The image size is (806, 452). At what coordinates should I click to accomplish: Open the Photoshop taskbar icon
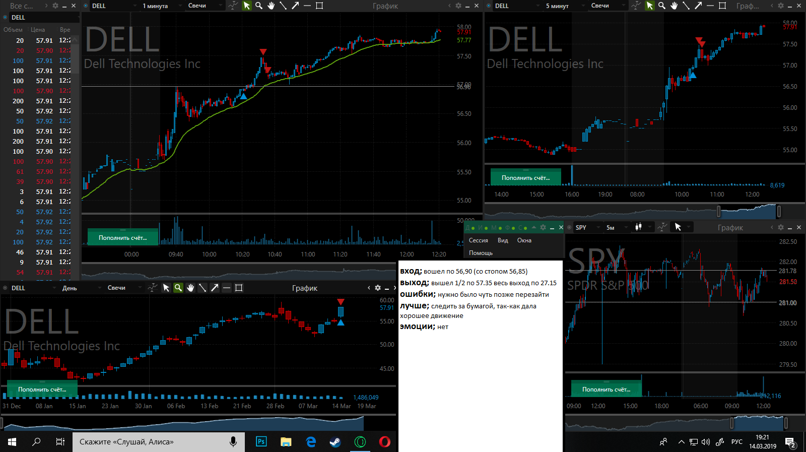coord(261,442)
